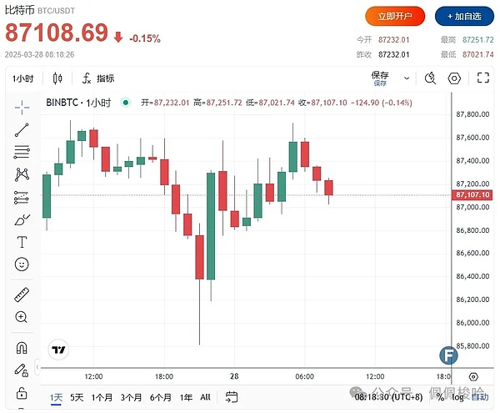Select the 3个月 time range

[x=131, y=397]
